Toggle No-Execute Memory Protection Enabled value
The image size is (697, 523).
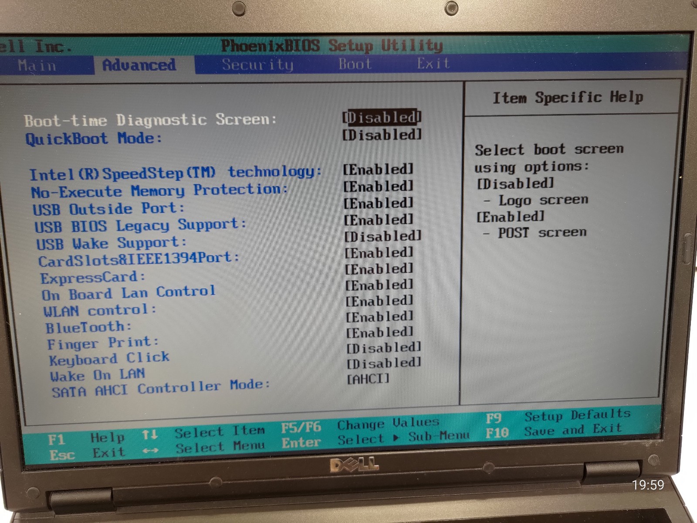378,186
